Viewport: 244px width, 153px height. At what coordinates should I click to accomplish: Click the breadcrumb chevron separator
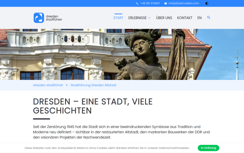[67, 85]
